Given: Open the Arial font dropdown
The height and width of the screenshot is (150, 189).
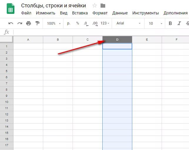Looking at the screenshot, I should pyautogui.click(x=128, y=23).
